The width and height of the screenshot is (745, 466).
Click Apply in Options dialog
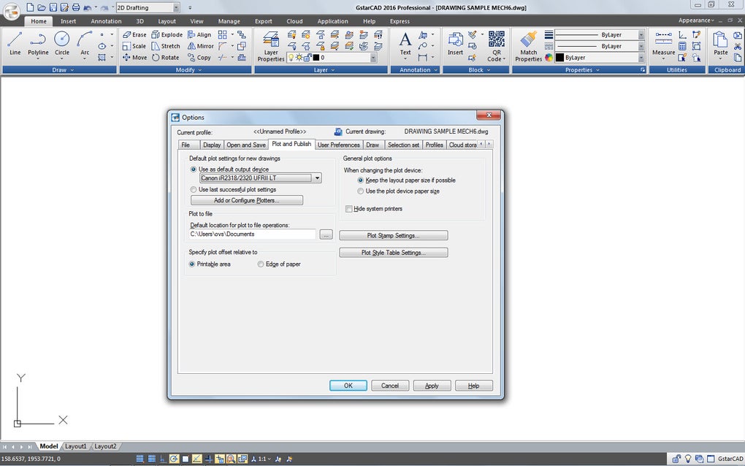pos(432,386)
